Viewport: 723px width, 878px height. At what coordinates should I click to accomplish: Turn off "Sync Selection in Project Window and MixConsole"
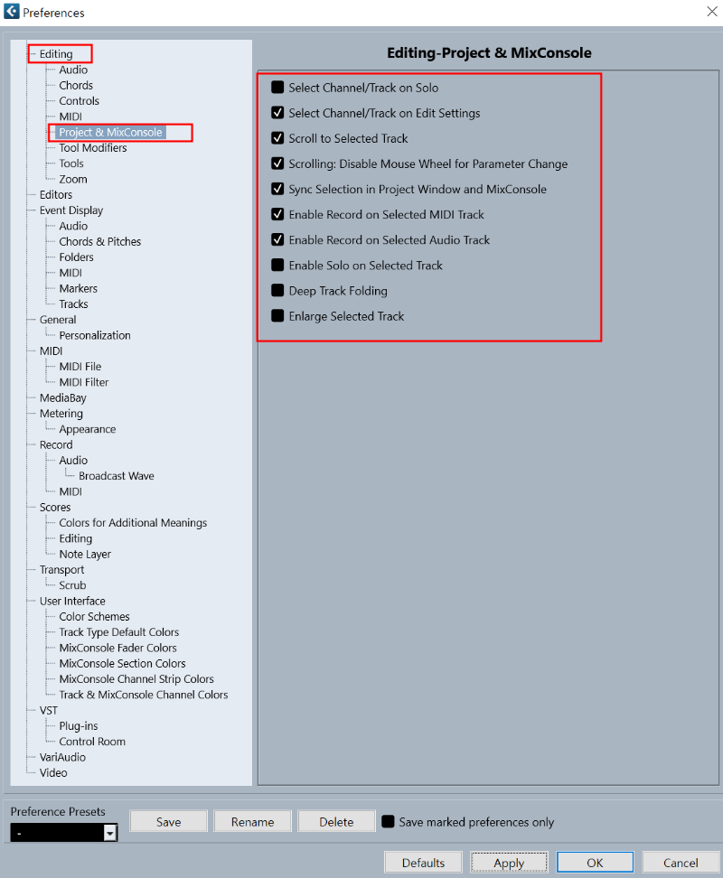(277, 189)
